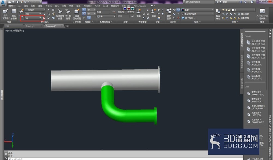
Task: Open the CS spec dropdown
Action: 33,18
